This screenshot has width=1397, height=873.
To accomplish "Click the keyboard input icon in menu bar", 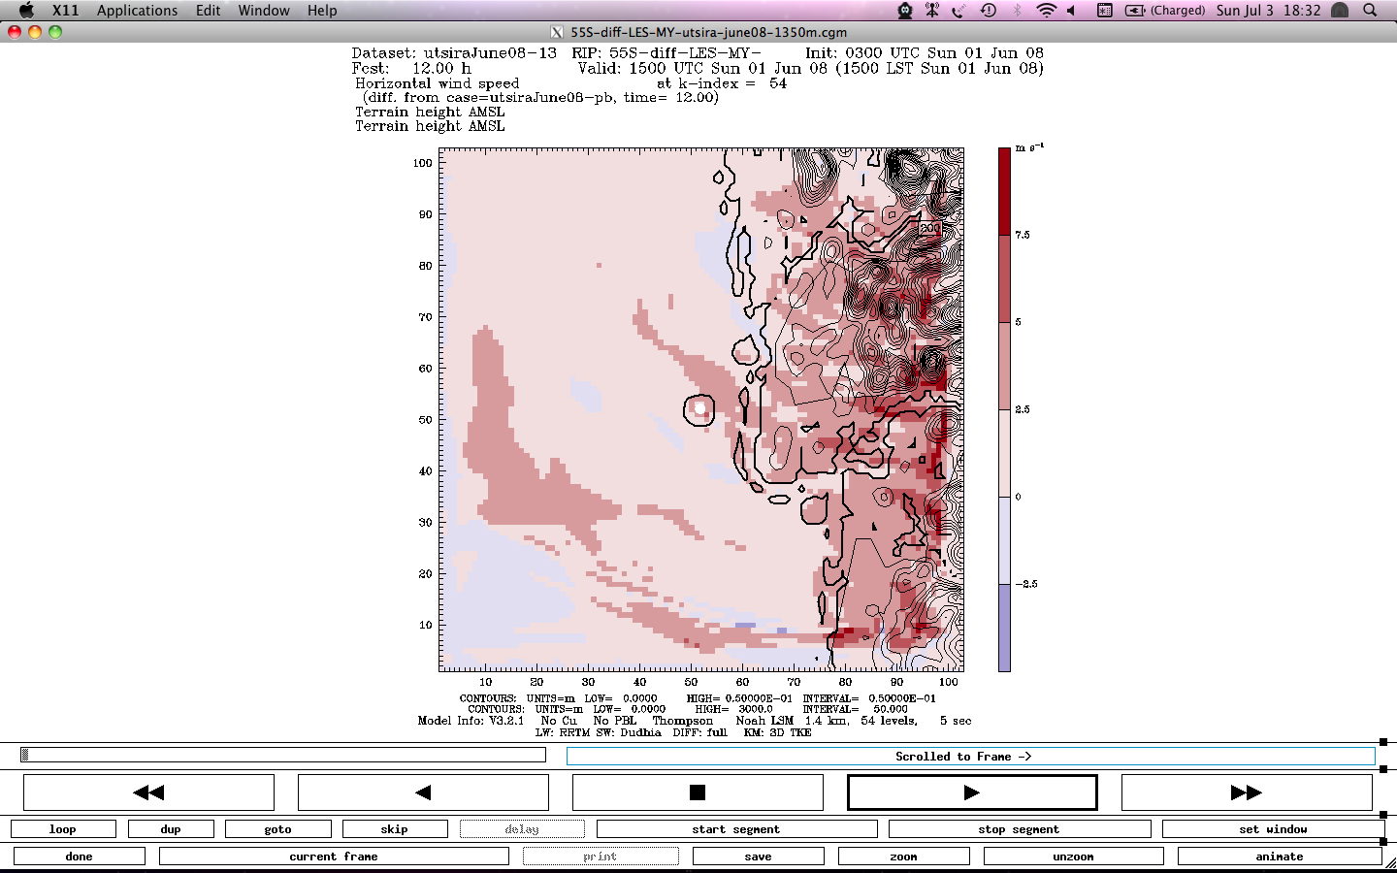I will point(1104,10).
